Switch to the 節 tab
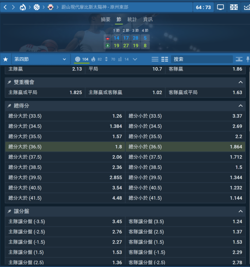 [119, 19]
